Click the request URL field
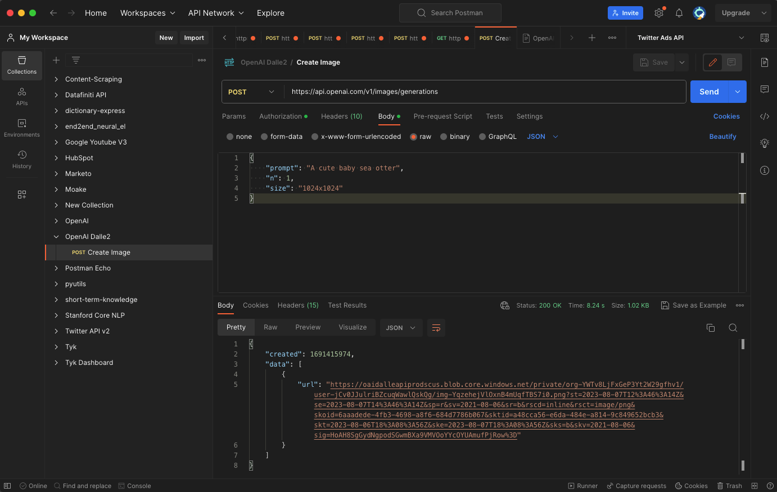This screenshot has height=492, width=777. pos(485,92)
